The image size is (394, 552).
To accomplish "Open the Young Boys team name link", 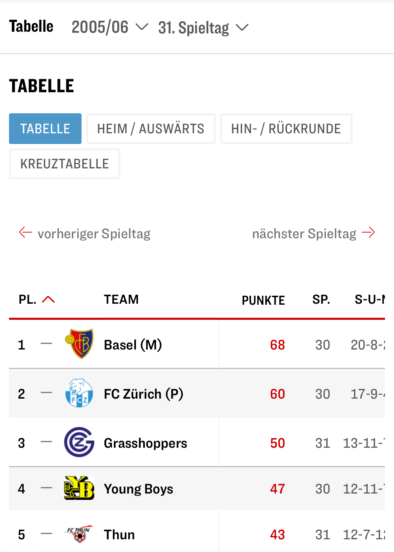I will click(138, 489).
